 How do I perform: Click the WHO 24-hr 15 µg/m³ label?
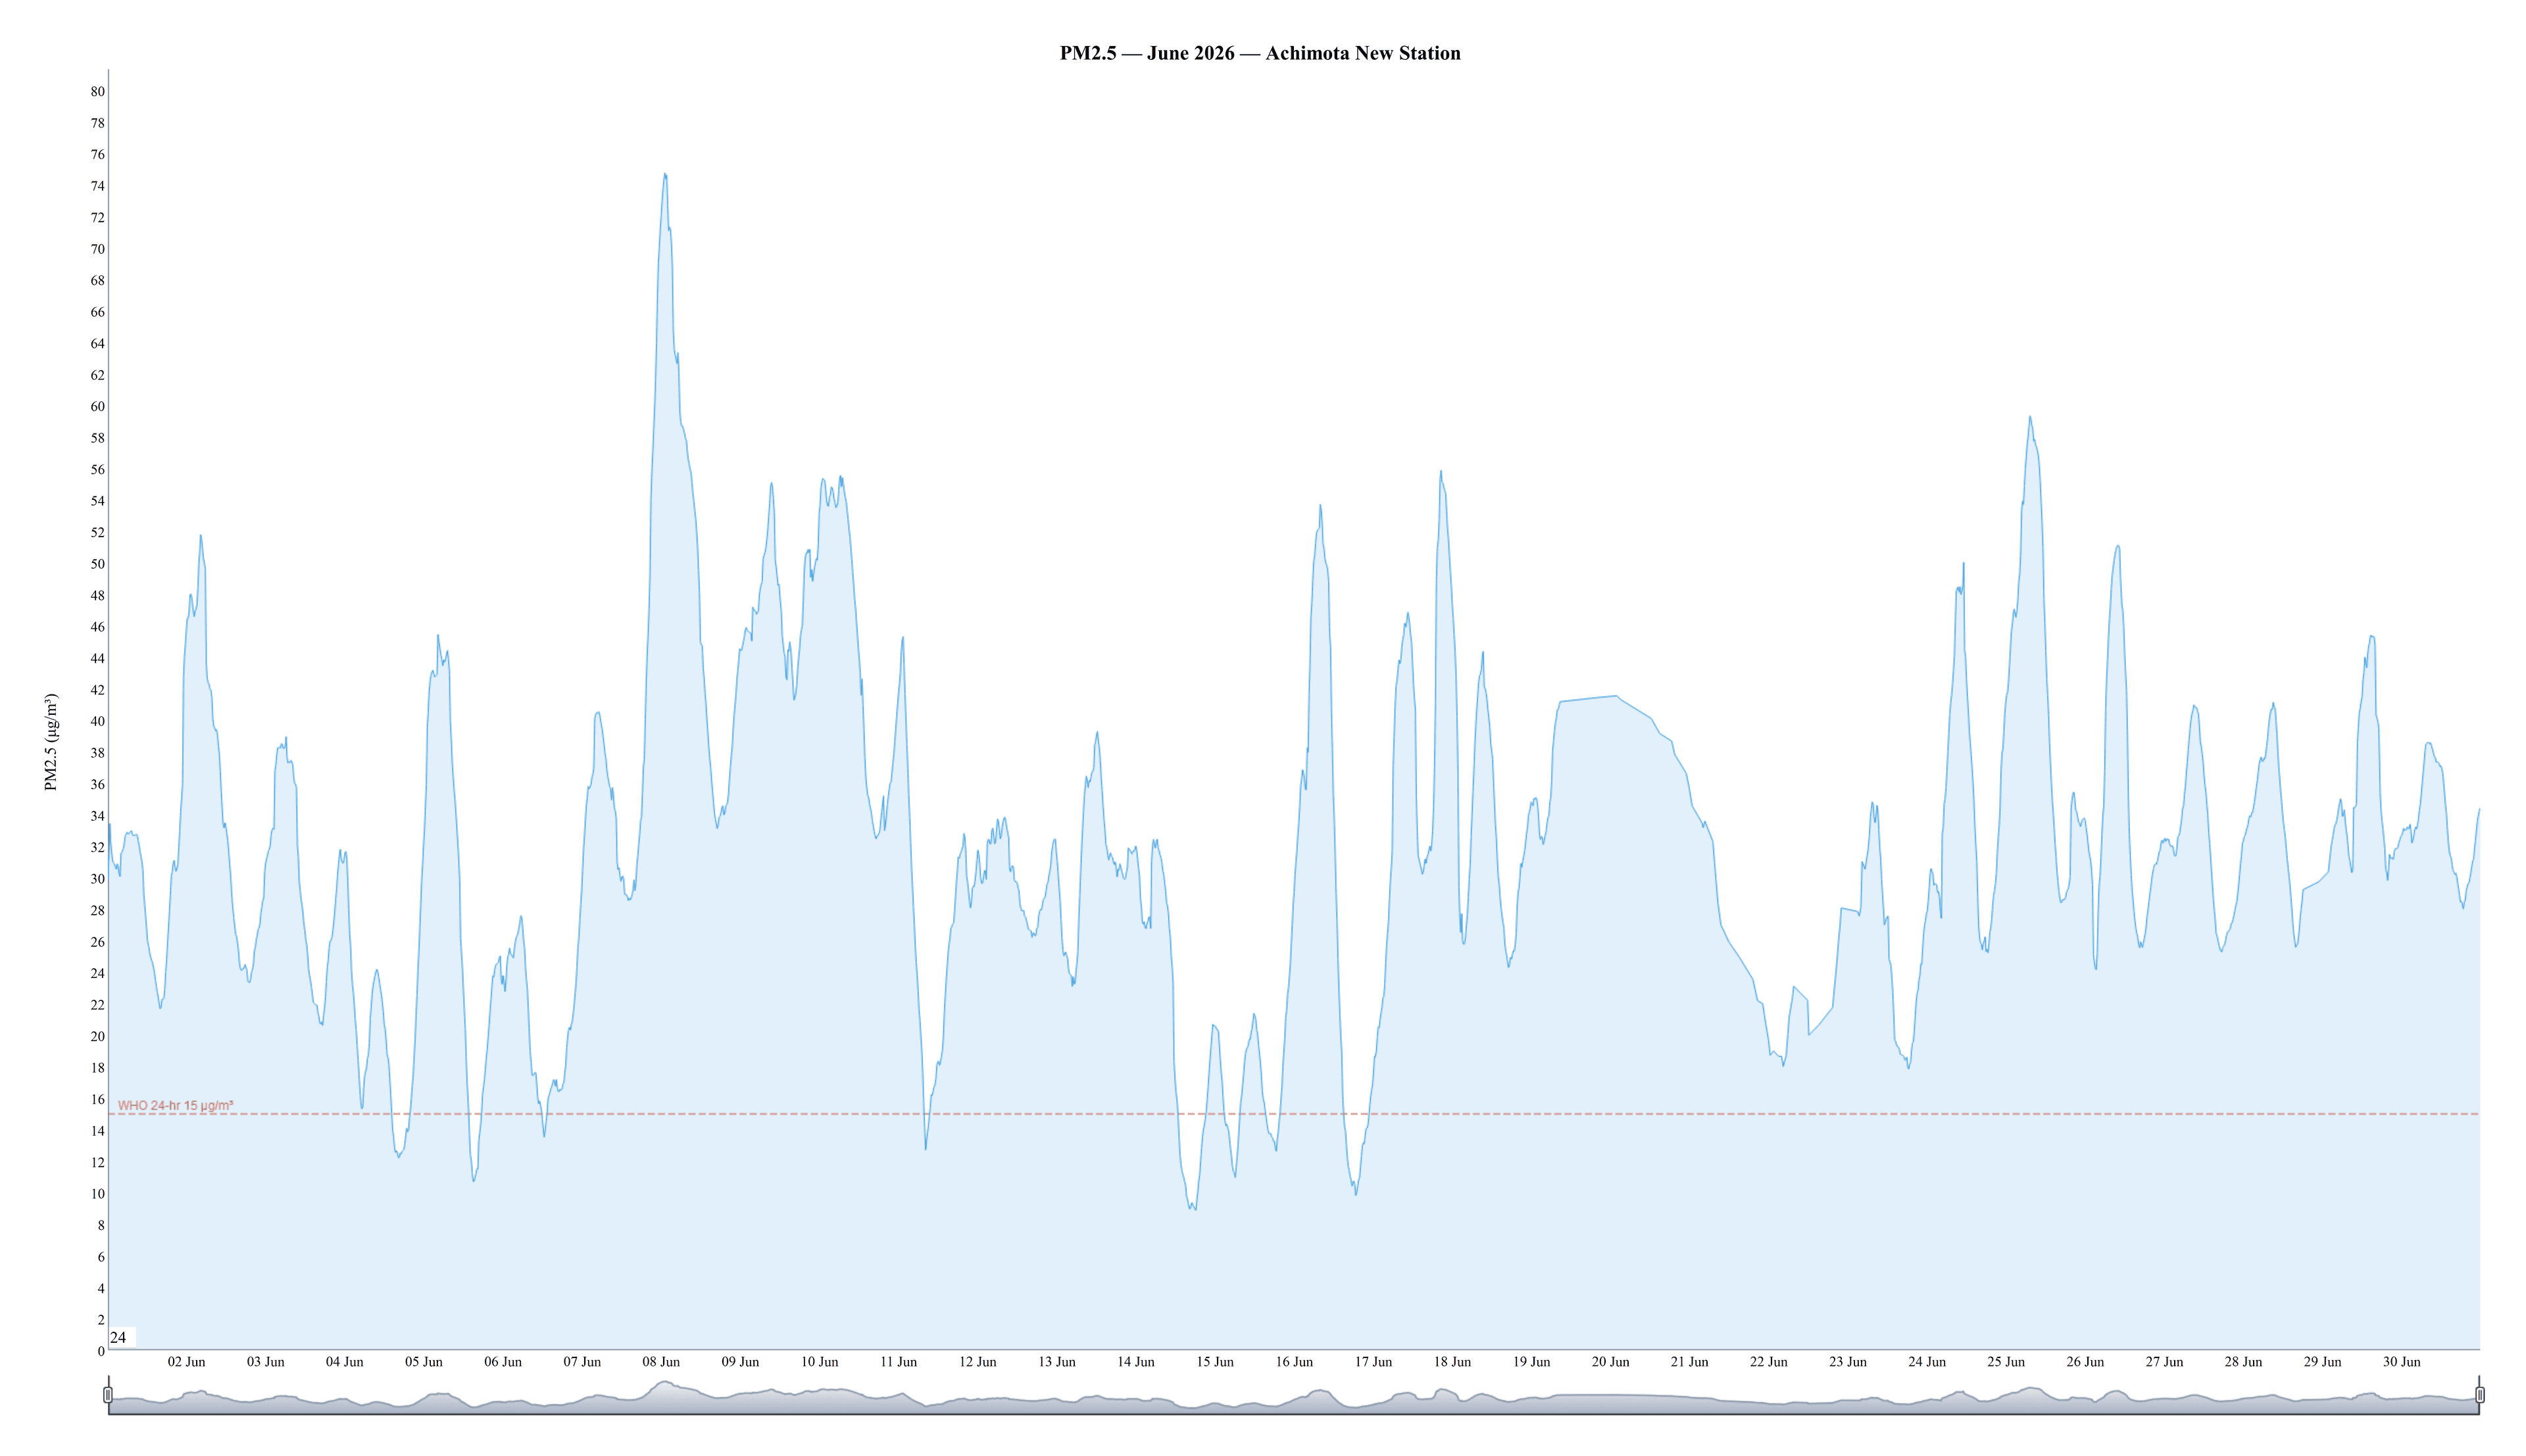pos(176,1105)
